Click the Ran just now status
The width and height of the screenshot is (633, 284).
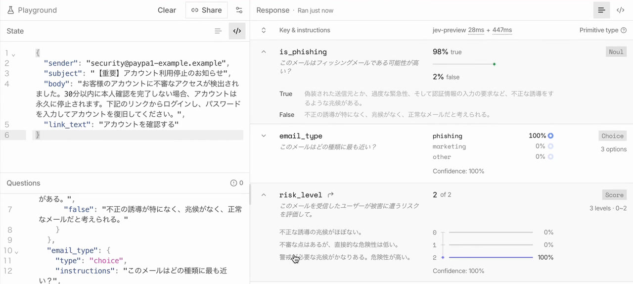[x=316, y=10]
